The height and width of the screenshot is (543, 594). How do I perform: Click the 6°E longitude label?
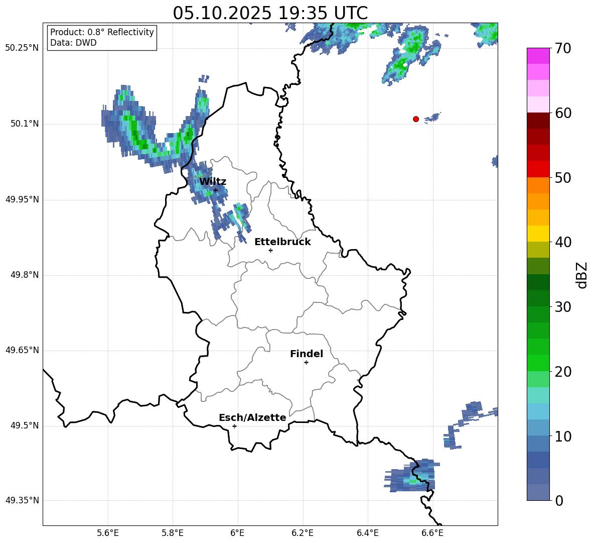point(237,533)
